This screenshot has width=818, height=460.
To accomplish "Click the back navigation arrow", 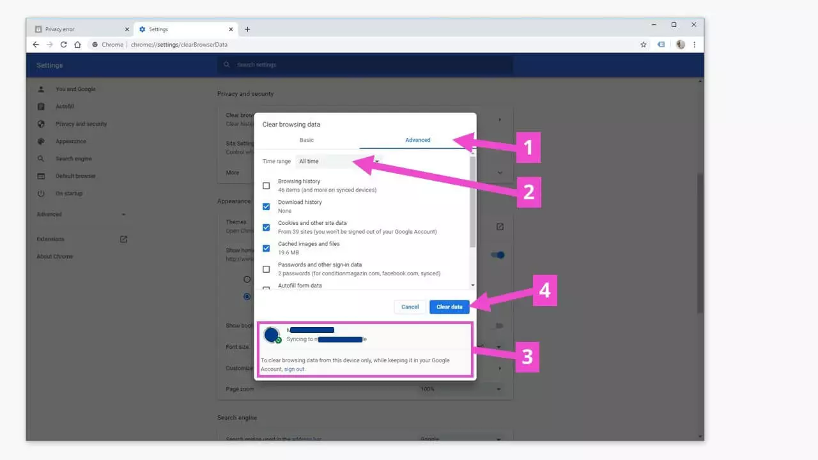I will 36,45.
